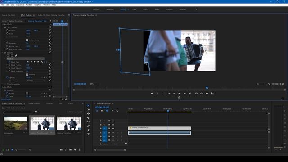The height and width of the screenshot is (162, 288).
Task: Reset Position parameter
Action: pyautogui.click(x=50, y=30)
